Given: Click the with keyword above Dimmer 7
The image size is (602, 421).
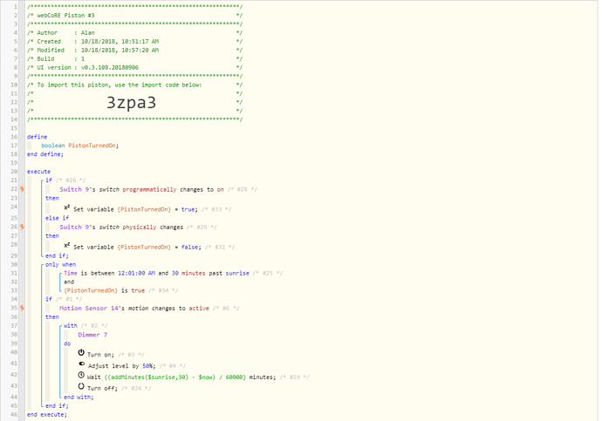Looking at the screenshot, I should click(71, 325).
